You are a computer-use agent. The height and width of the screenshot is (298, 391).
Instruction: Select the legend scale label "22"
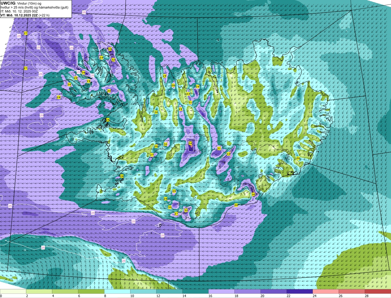288,296
